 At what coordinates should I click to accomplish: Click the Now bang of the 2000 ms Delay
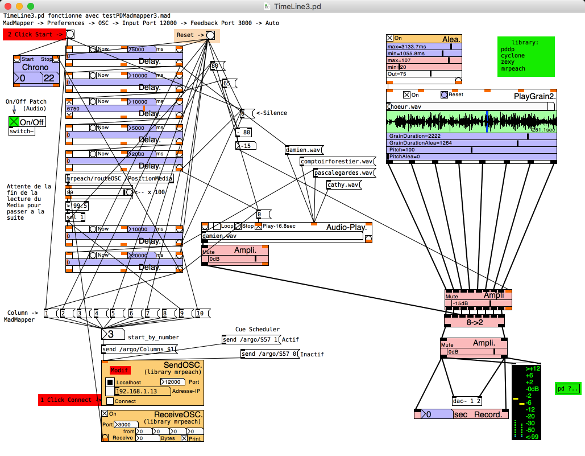click(93, 154)
